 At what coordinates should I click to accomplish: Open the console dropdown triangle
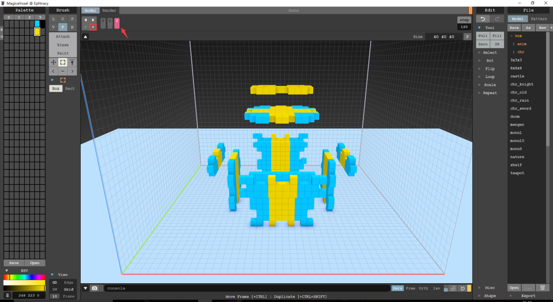(x=86, y=288)
